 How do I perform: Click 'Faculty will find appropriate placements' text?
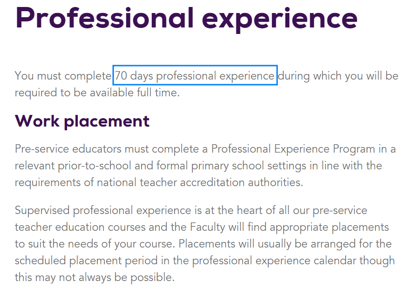click(x=289, y=227)
